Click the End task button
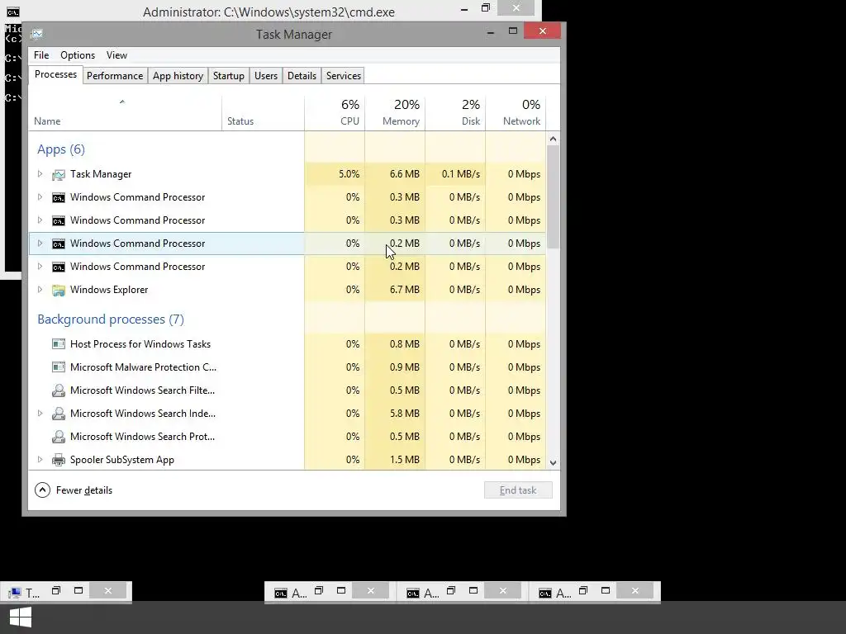This screenshot has height=634, width=846. click(518, 490)
